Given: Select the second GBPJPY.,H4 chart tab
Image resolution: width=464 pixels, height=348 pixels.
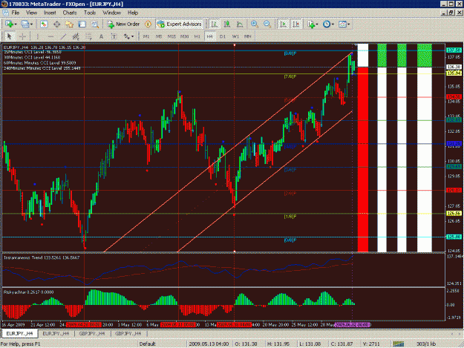Looking at the screenshot, I should (128, 333).
